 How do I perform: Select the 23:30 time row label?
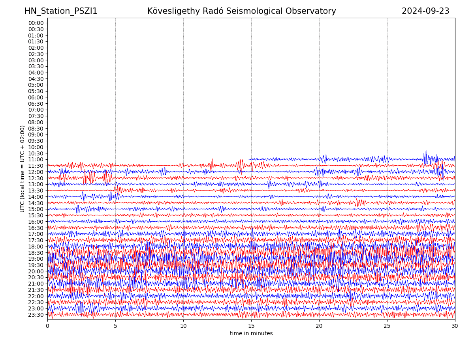(36, 315)
